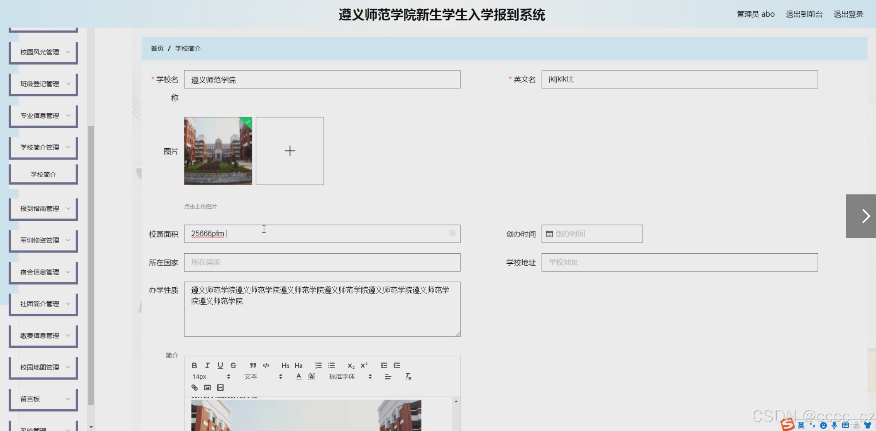Apply ordered list formatting

click(318, 365)
